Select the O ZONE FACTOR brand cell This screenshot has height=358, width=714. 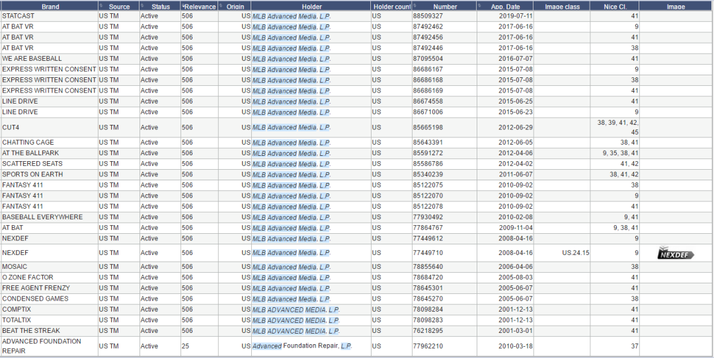tap(49, 277)
